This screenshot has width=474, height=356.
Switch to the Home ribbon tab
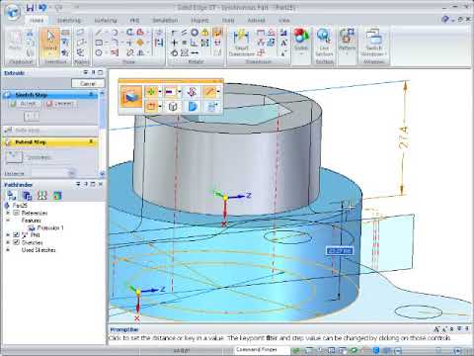coord(37,20)
